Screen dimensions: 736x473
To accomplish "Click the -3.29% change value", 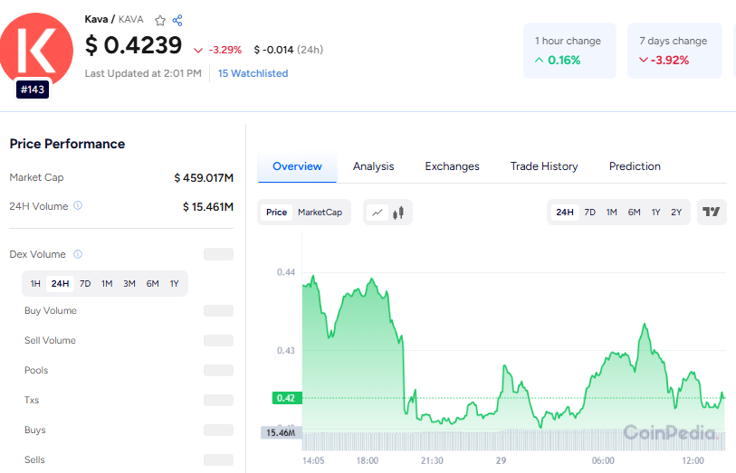I will 225,50.
